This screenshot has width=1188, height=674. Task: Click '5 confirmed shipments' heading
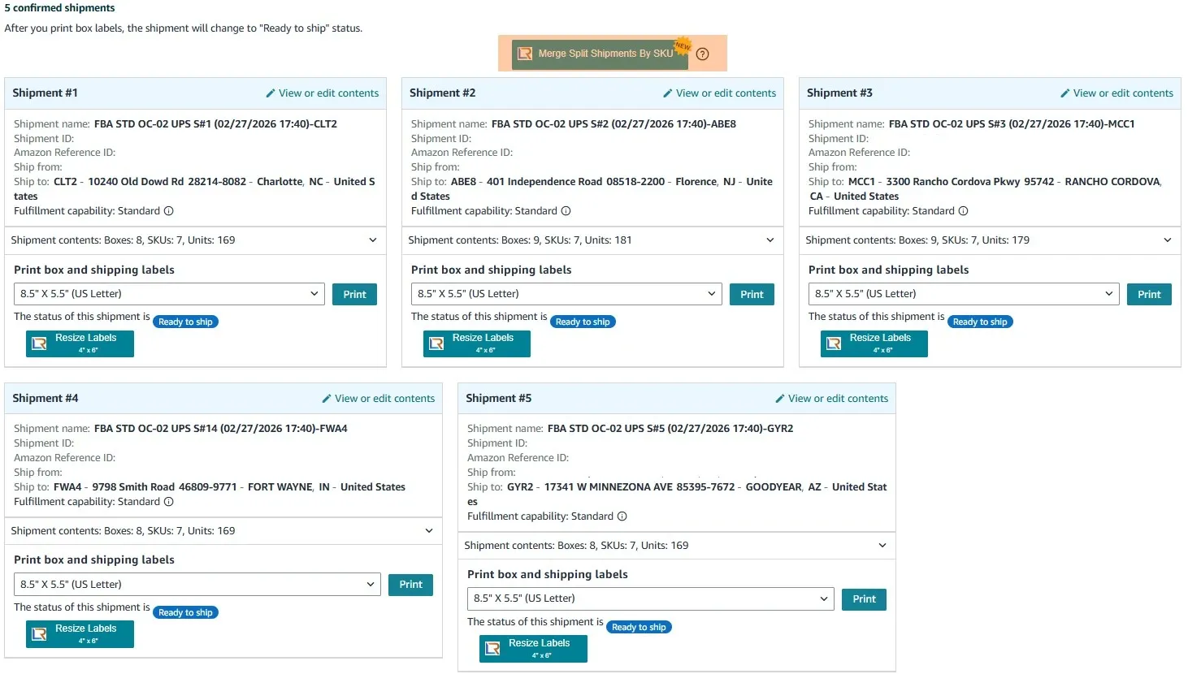[60, 8]
